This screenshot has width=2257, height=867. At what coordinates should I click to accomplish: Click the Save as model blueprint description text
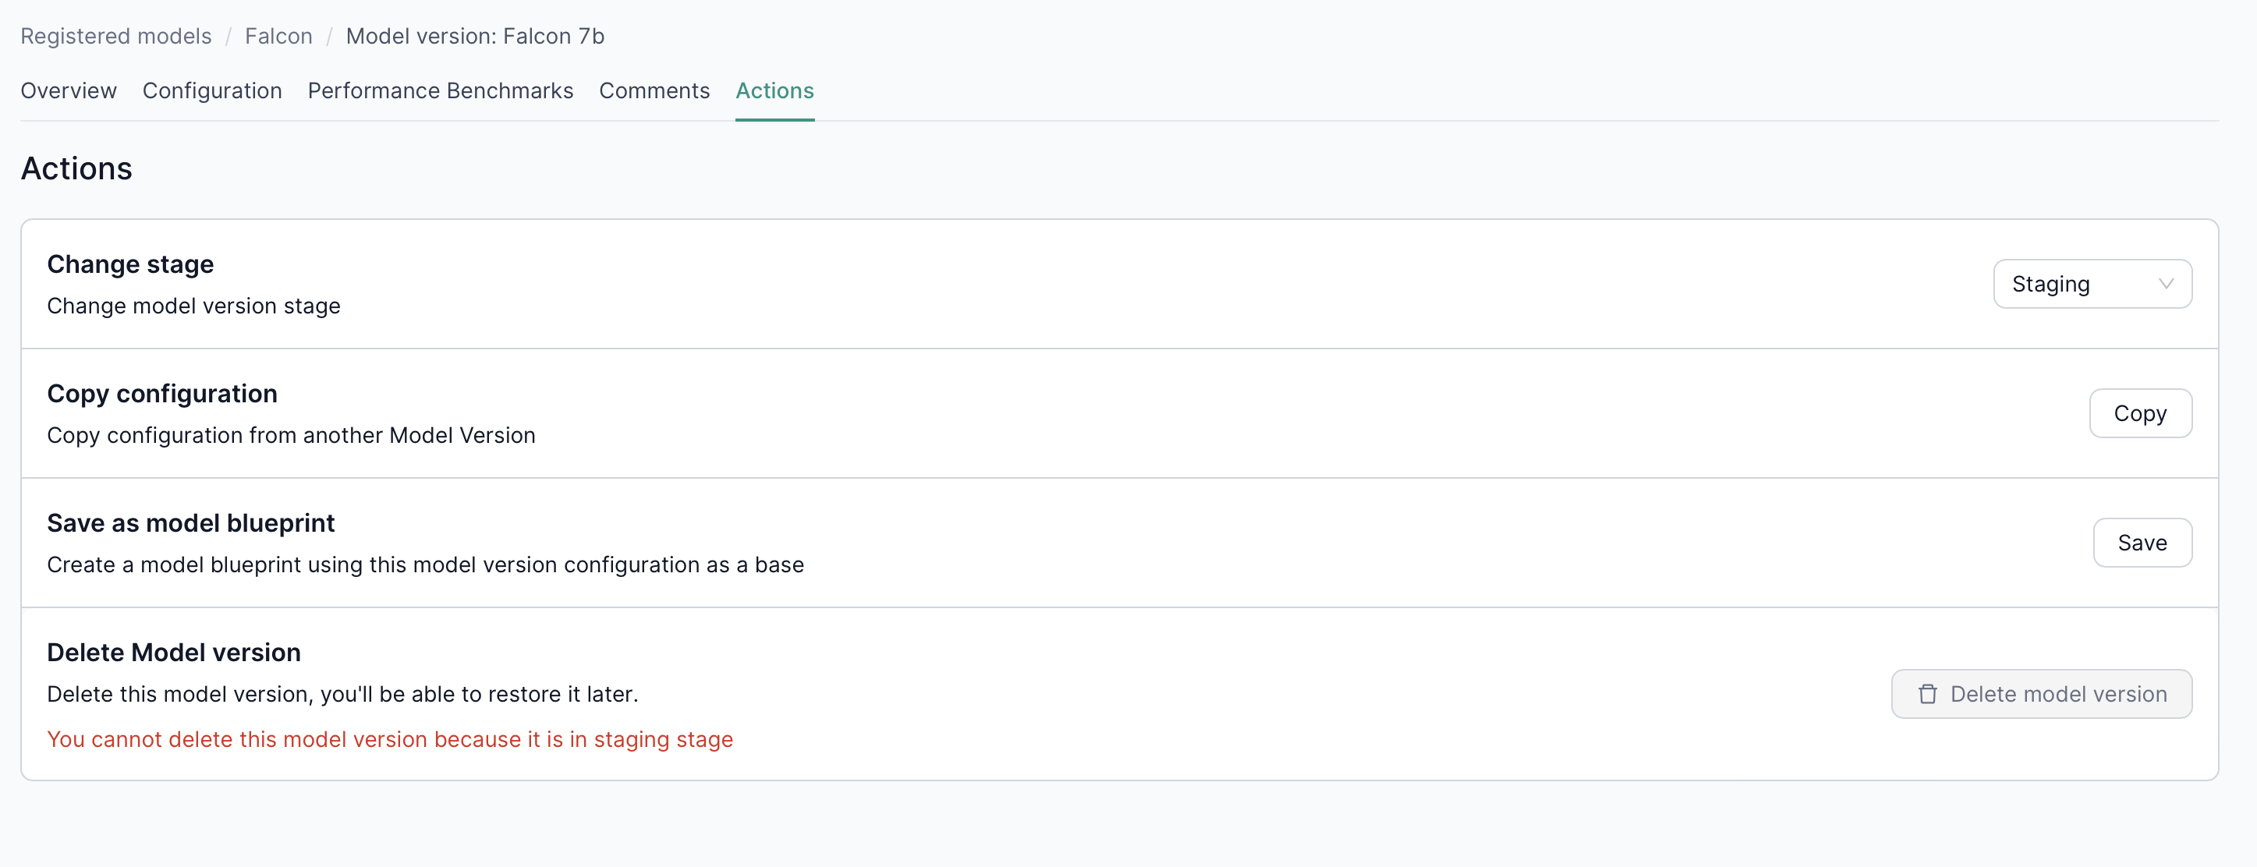(425, 564)
